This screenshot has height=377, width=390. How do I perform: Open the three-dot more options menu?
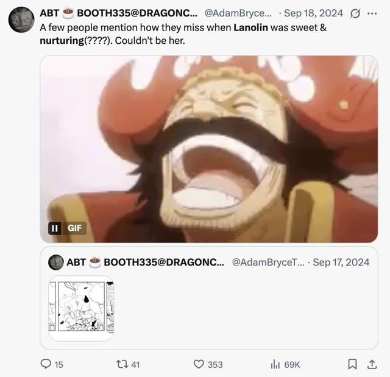pos(372,13)
